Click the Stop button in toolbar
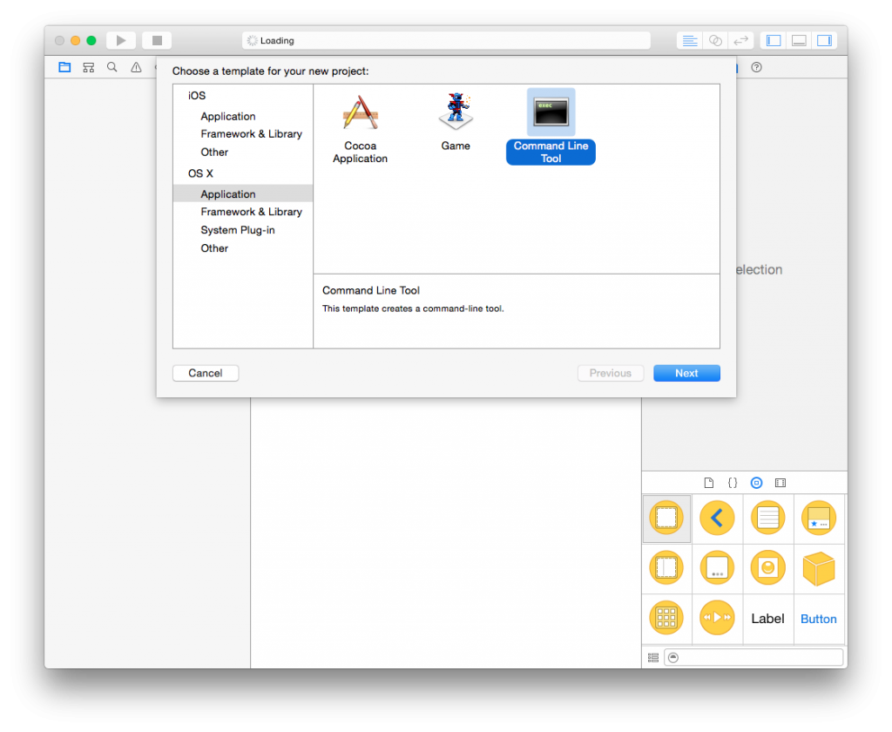The height and width of the screenshot is (732, 892). pyautogui.click(x=157, y=40)
